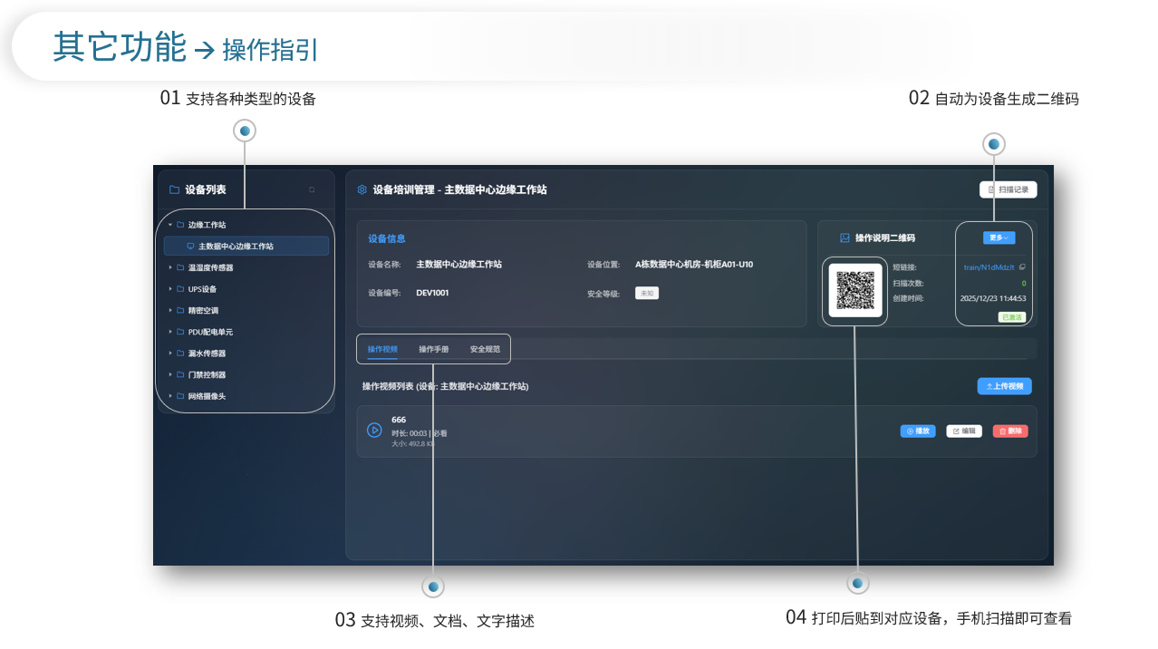The width and height of the screenshot is (1158, 649).
Task: Expand the PDU配电单元 folder arrow
Action: (169, 332)
